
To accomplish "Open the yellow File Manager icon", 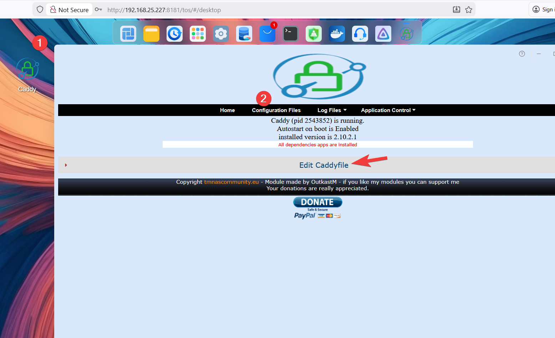I will 151,34.
